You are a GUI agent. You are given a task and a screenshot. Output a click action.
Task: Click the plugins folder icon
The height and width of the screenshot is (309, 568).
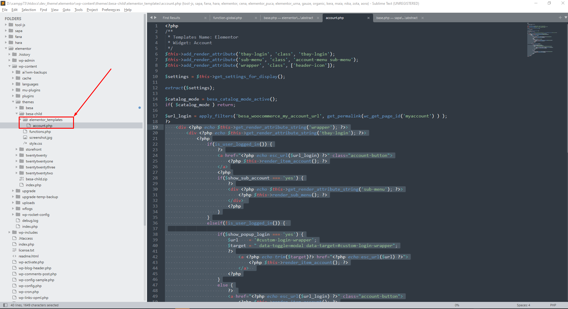pyautogui.click(x=18, y=96)
